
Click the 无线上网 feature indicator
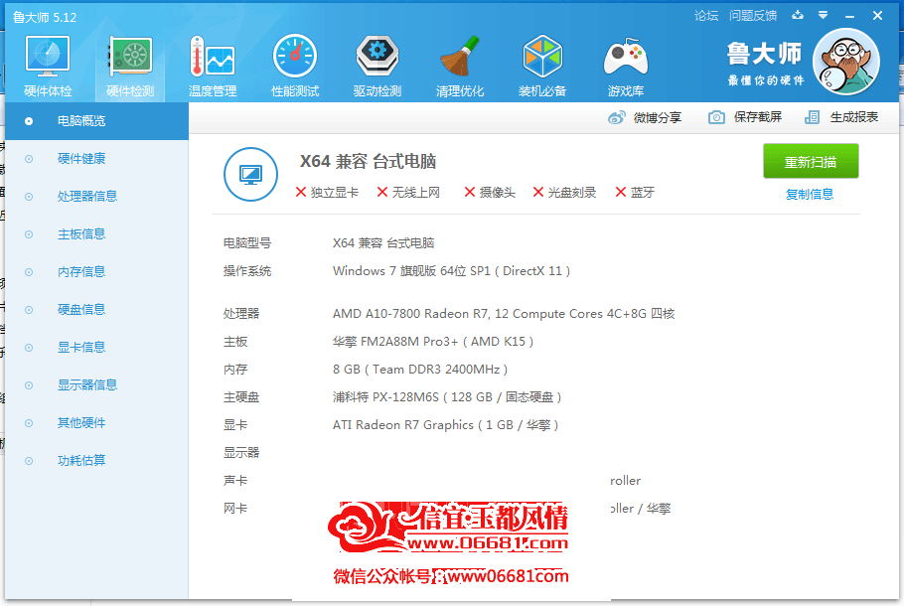point(408,193)
